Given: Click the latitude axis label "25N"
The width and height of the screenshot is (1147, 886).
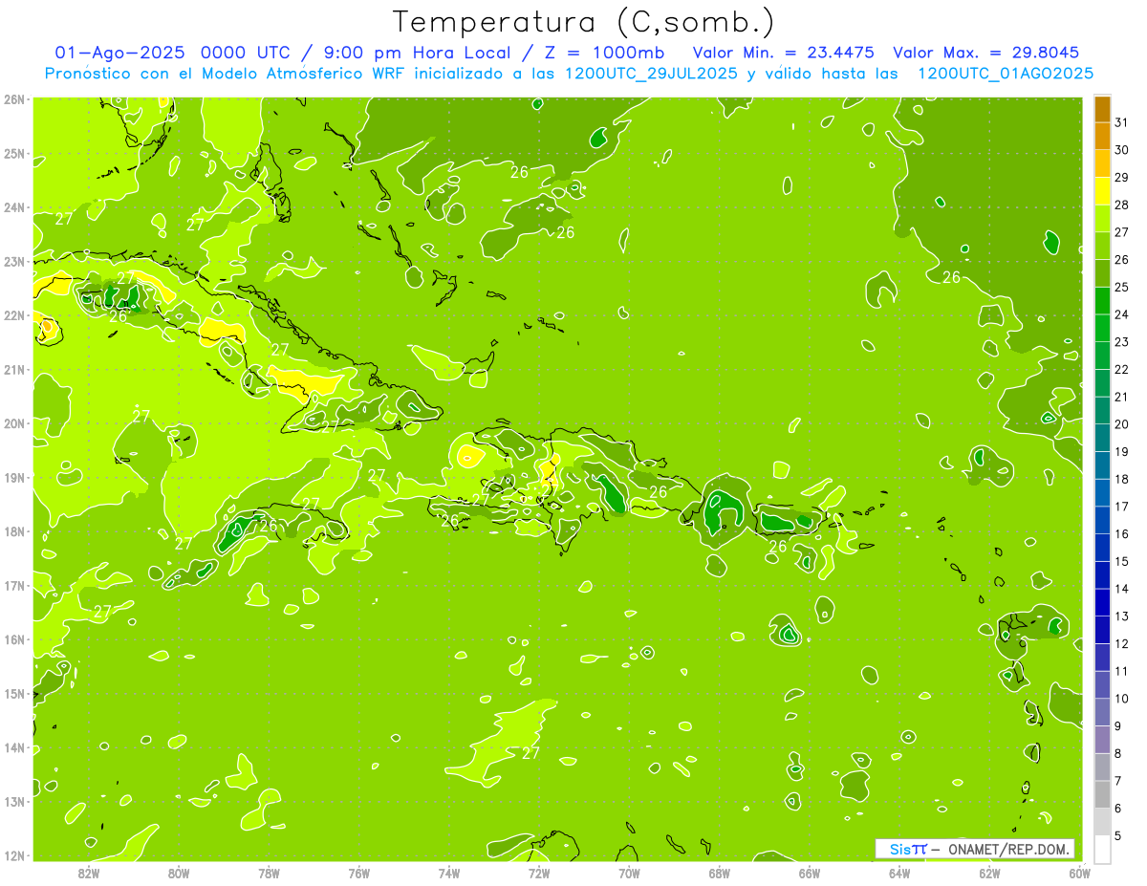Looking at the screenshot, I should coord(13,154).
